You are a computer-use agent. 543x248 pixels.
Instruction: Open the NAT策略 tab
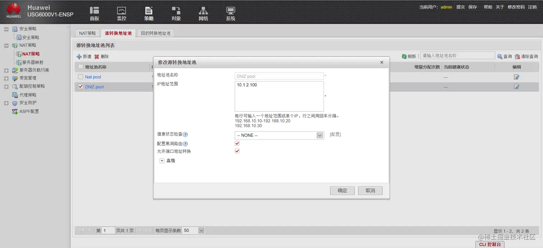(87, 32)
